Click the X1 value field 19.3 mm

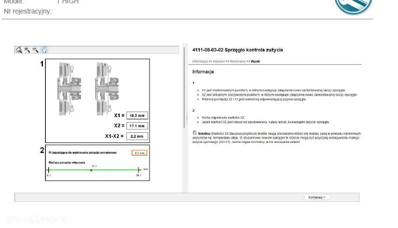coord(137,115)
